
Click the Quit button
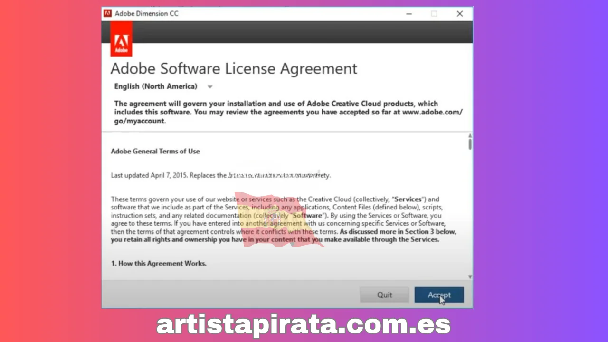(x=384, y=295)
